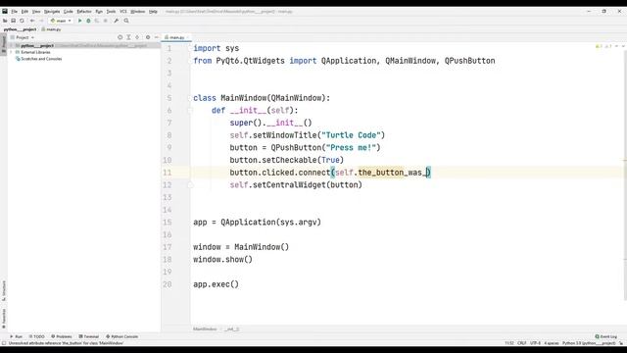
Task: Open the Event Log
Action: 606,336
